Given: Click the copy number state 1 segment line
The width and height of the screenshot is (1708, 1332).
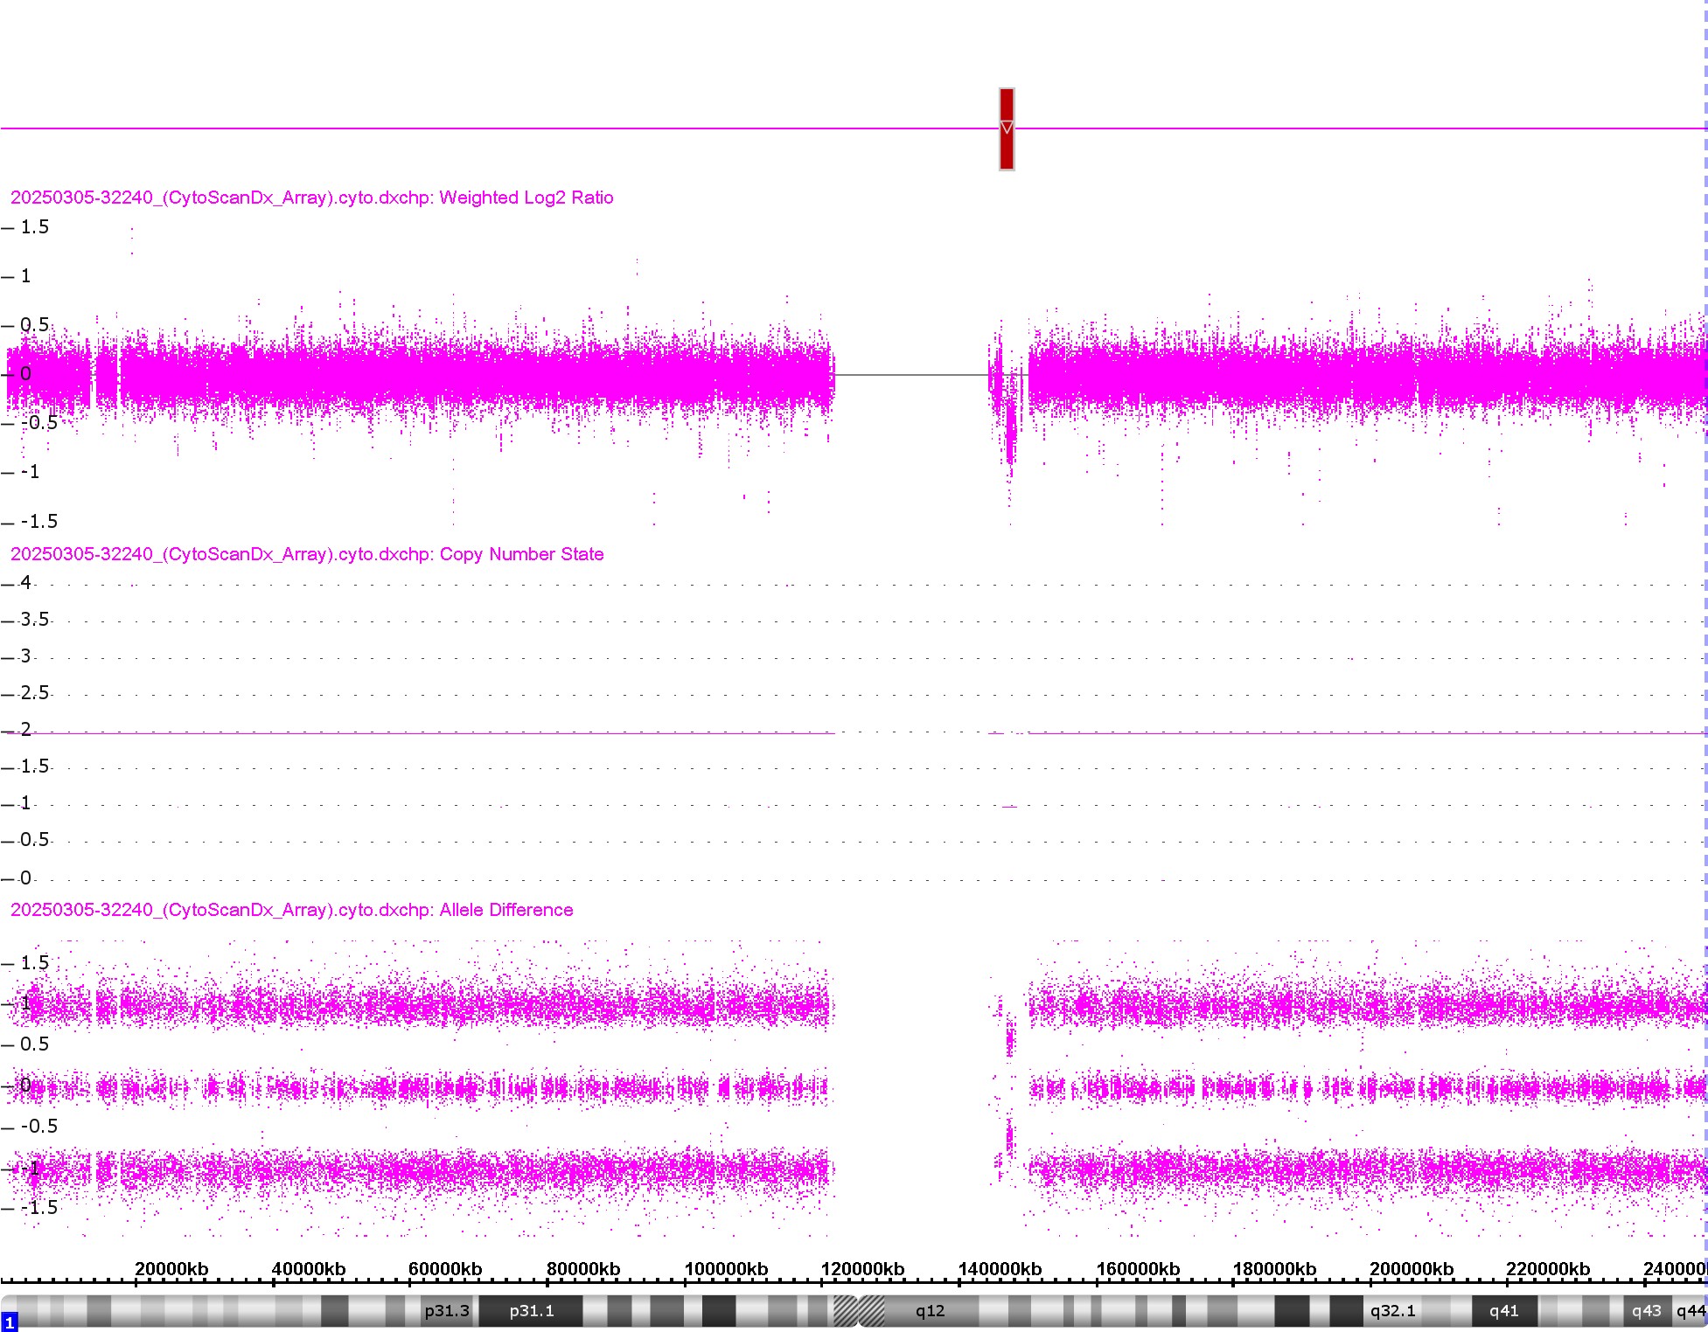Looking at the screenshot, I should point(1010,806).
